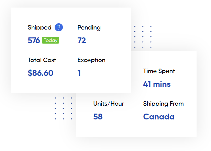The image size is (211, 151).
Task: Click the Time Spent label
Action: click(159, 71)
